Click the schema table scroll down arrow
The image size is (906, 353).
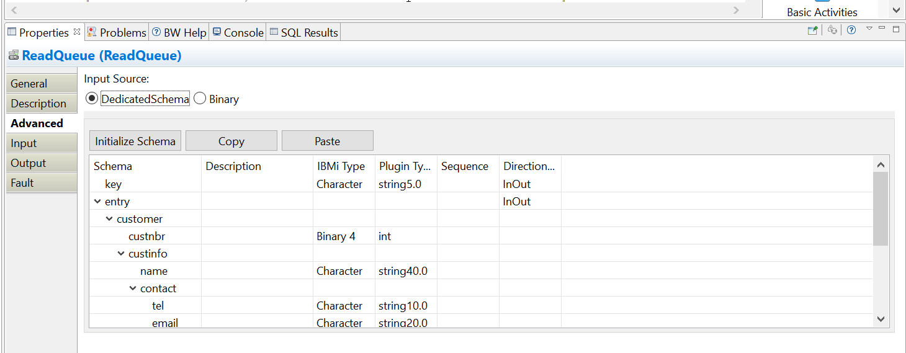coord(881,318)
